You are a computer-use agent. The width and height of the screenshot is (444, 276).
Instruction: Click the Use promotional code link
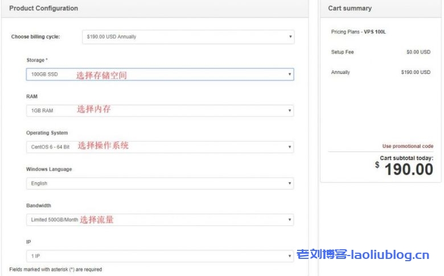[408, 146]
